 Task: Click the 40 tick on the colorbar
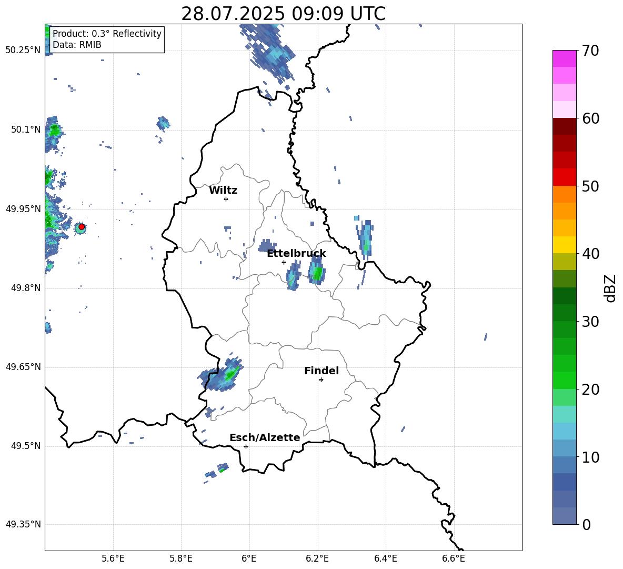590,254
